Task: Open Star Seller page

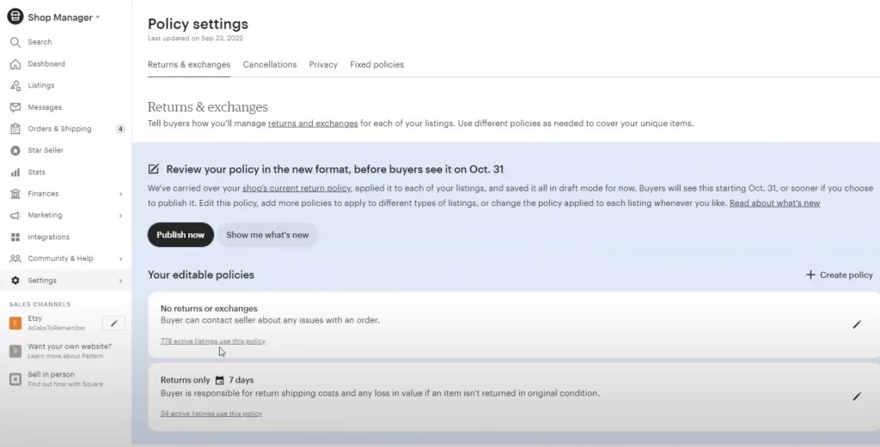Action: pos(46,150)
